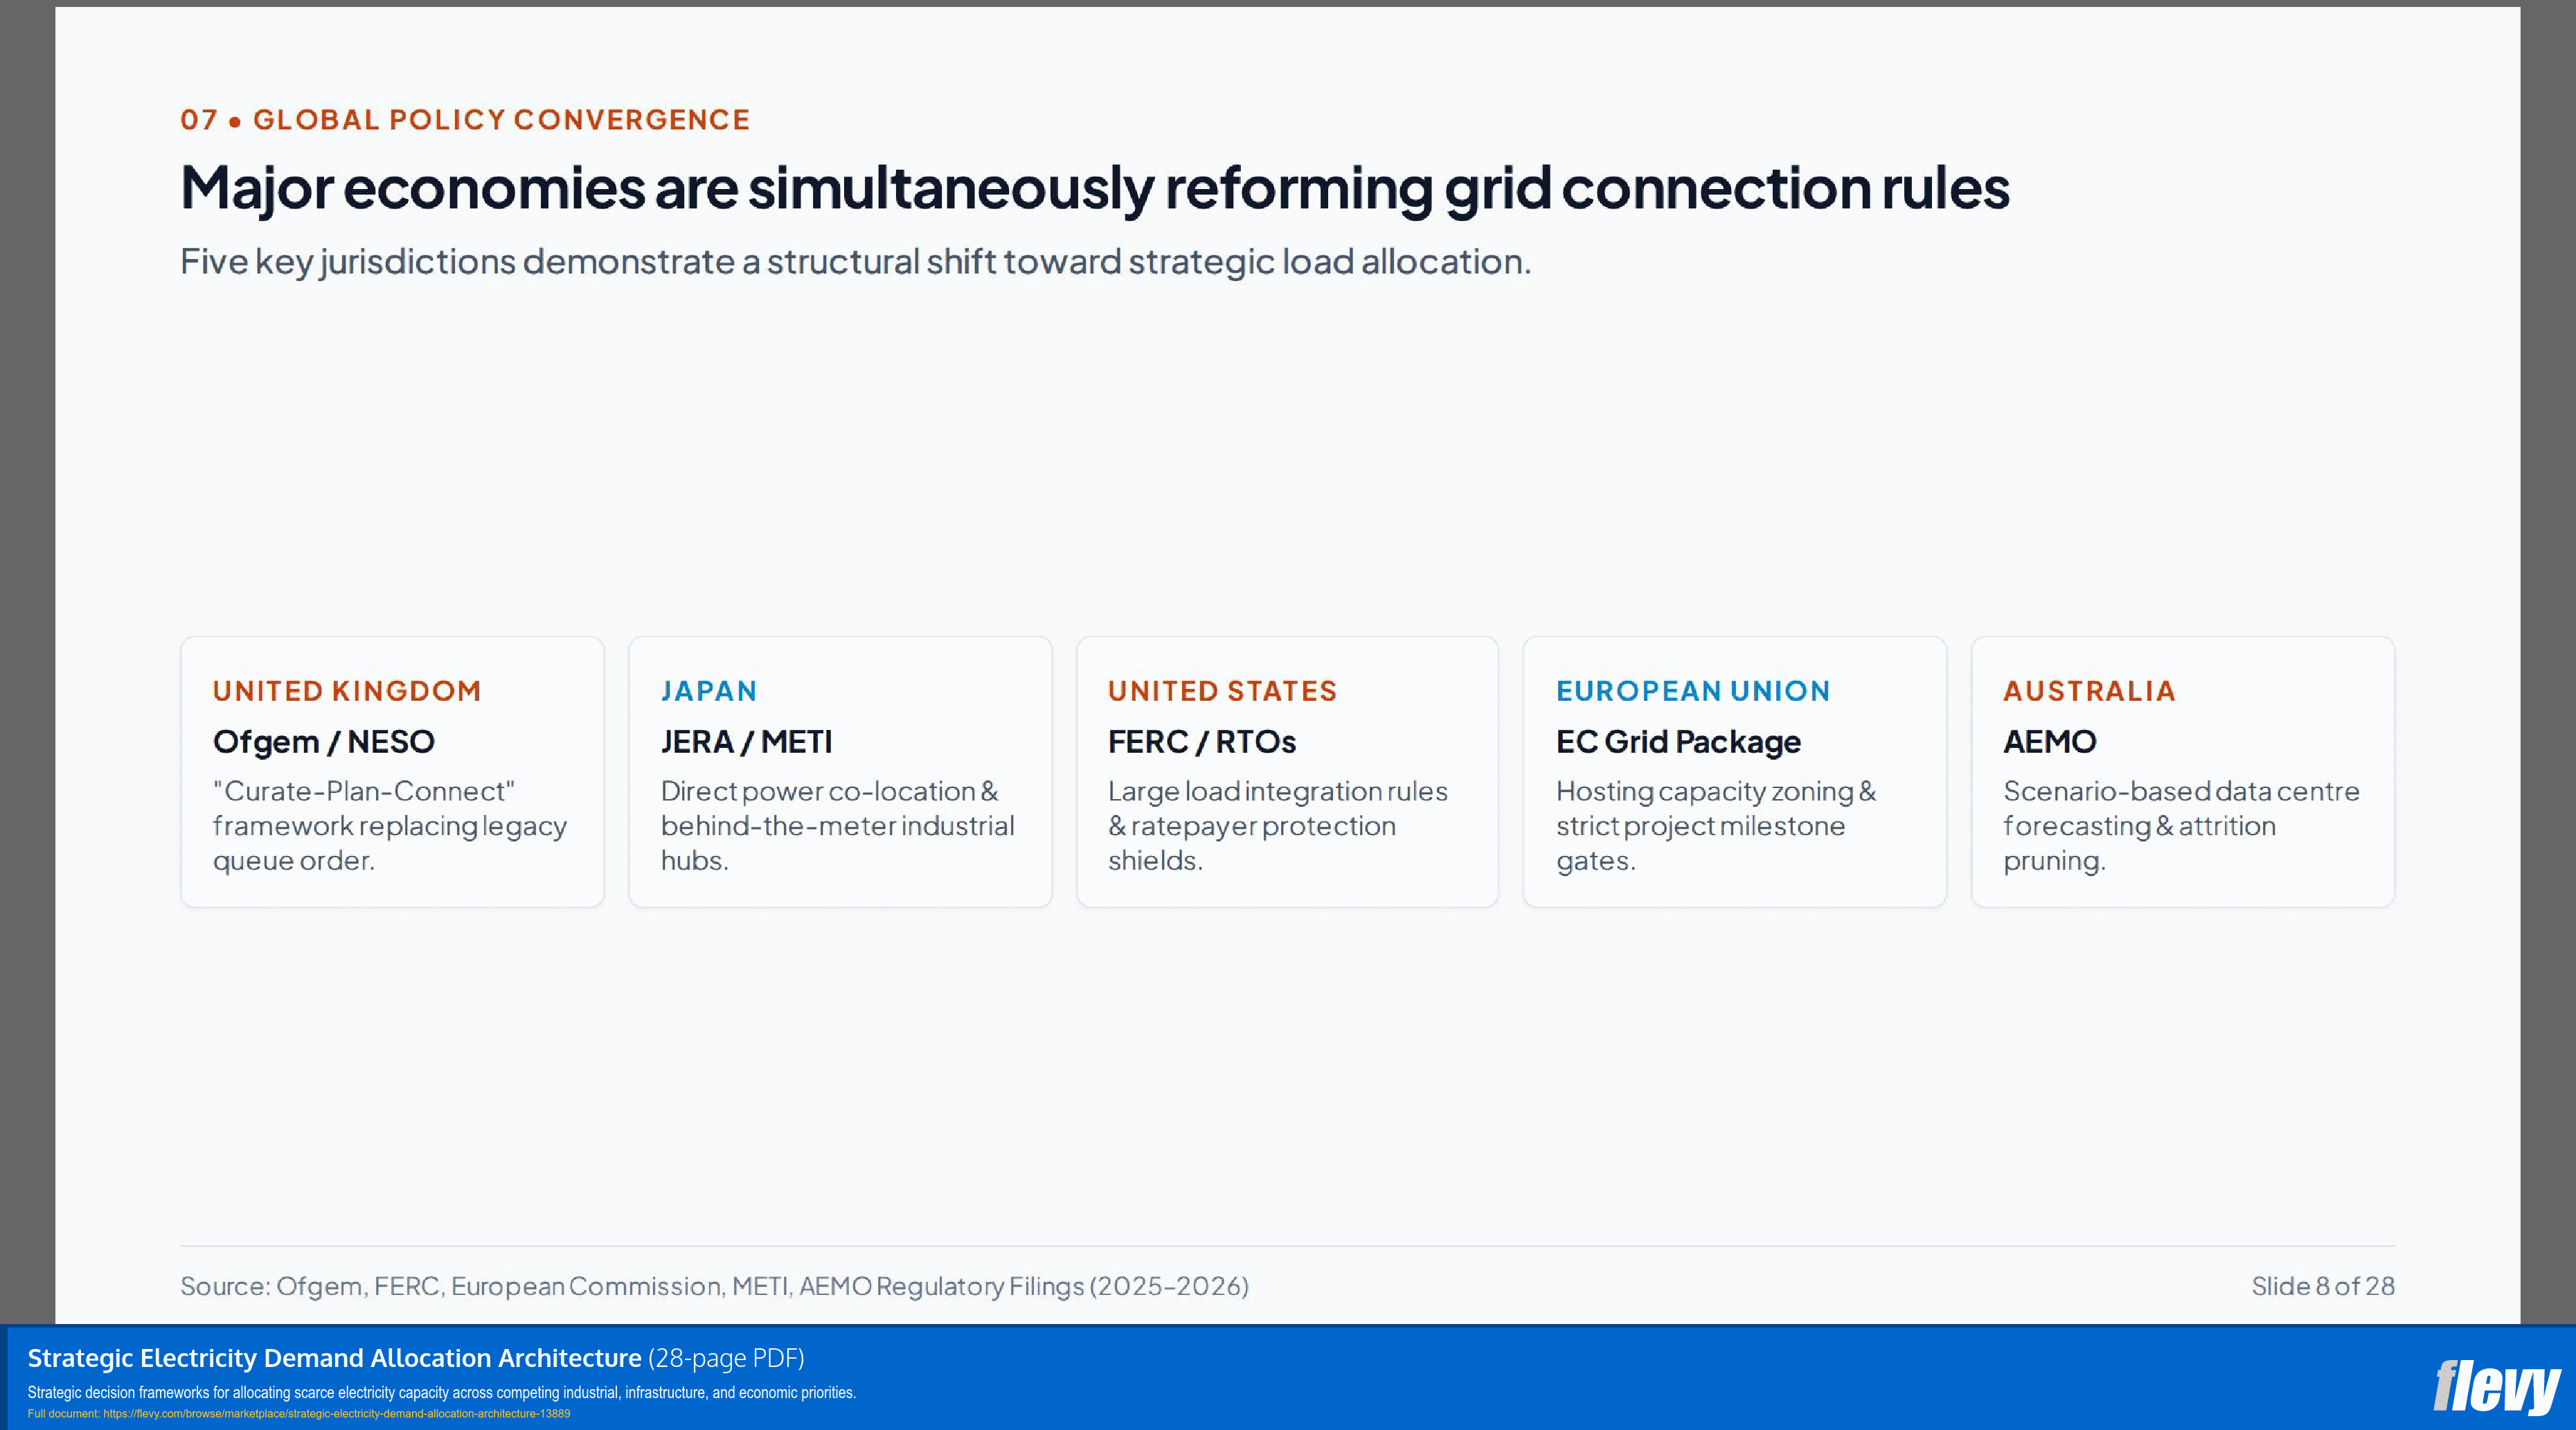
Task: Select the AUSTRALIA card heading
Action: [2089, 691]
